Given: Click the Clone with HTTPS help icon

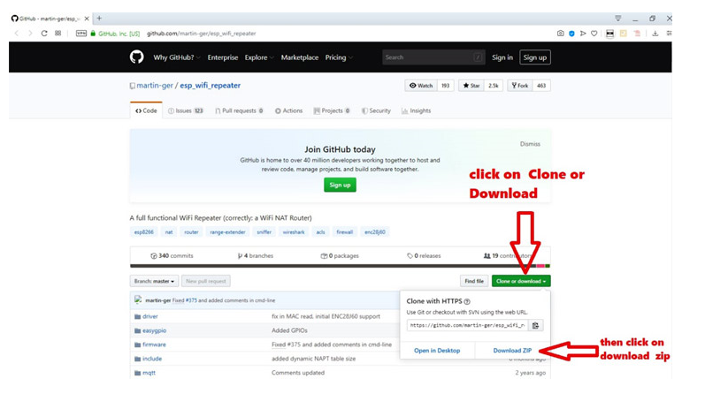Looking at the screenshot, I should coord(467,301).
